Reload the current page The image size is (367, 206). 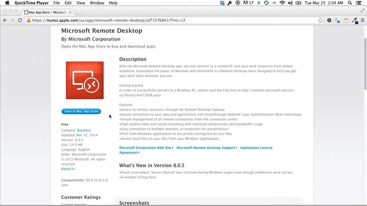(20, 21)
